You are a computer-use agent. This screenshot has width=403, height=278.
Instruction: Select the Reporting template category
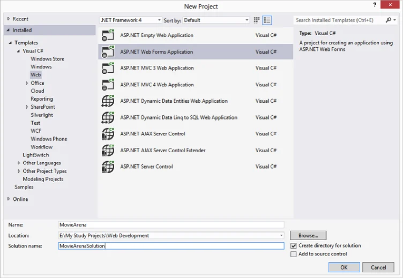[42, 99]
